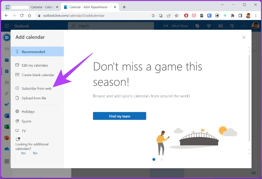This screenshot has height=179, width=262.
Task: Click the Find my team button
Action: click(120, 116)
